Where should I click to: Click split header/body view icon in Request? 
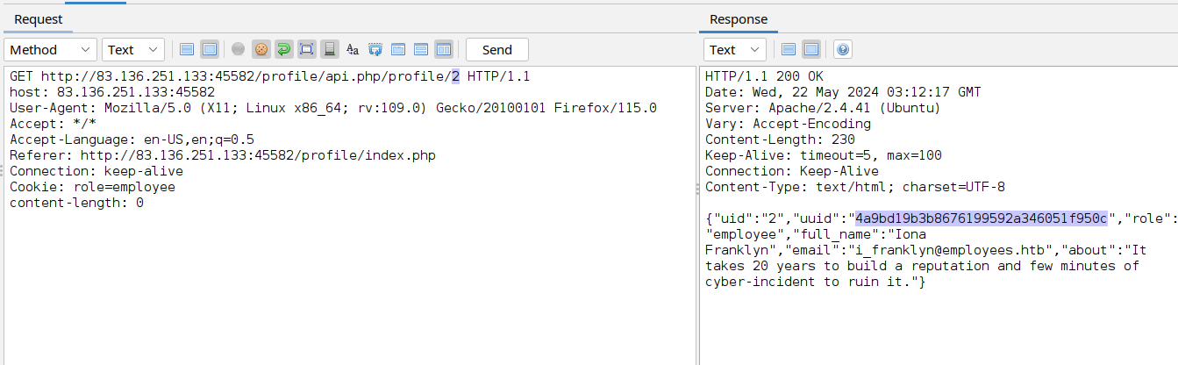(186, 50)
